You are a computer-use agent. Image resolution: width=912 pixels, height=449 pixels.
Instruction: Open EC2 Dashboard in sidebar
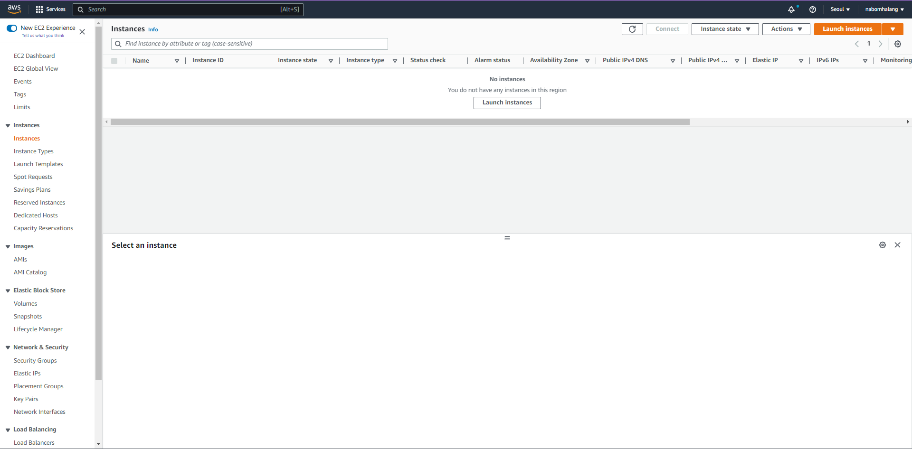click(34, 56)
